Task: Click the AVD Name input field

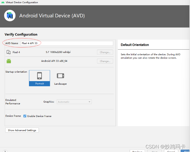Action: [67, 43]
